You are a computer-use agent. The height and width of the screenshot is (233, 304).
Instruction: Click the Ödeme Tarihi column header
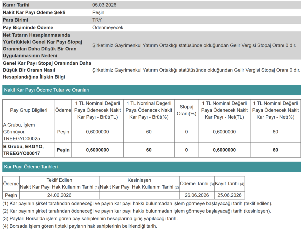[x=197, y=184]
